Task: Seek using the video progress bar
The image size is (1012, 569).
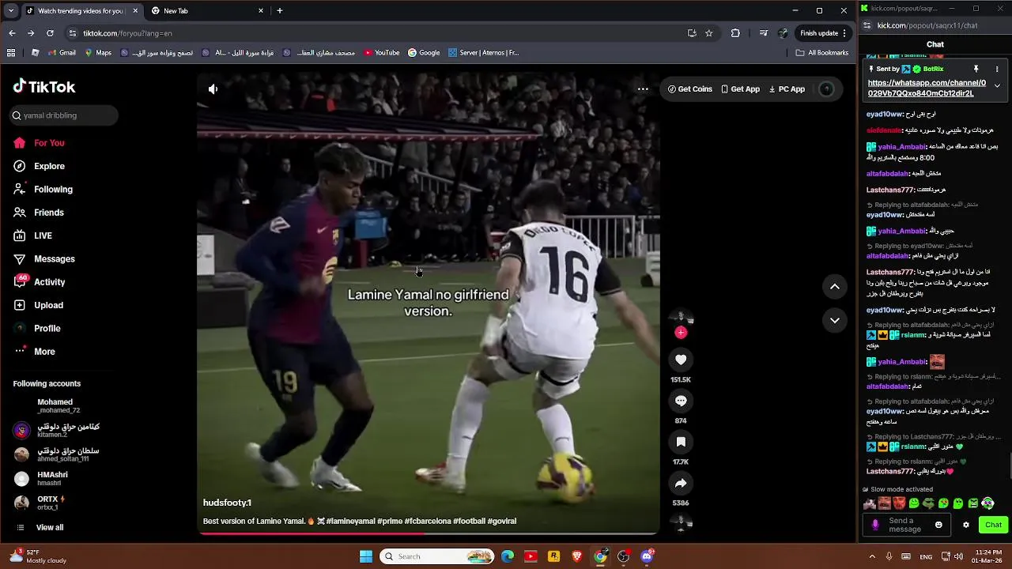Action: (428, 533)
